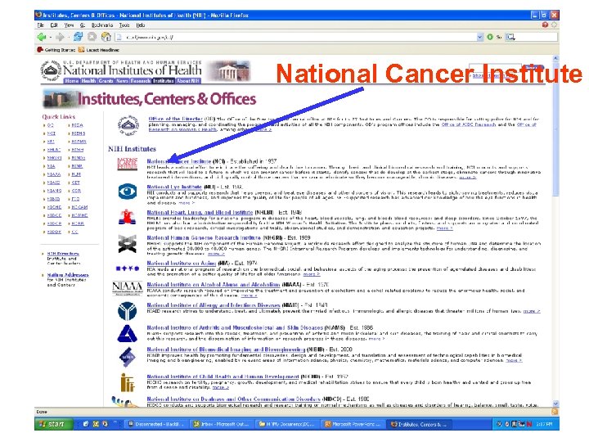Click the grey Forward arrow button

[x=60, y=37]
